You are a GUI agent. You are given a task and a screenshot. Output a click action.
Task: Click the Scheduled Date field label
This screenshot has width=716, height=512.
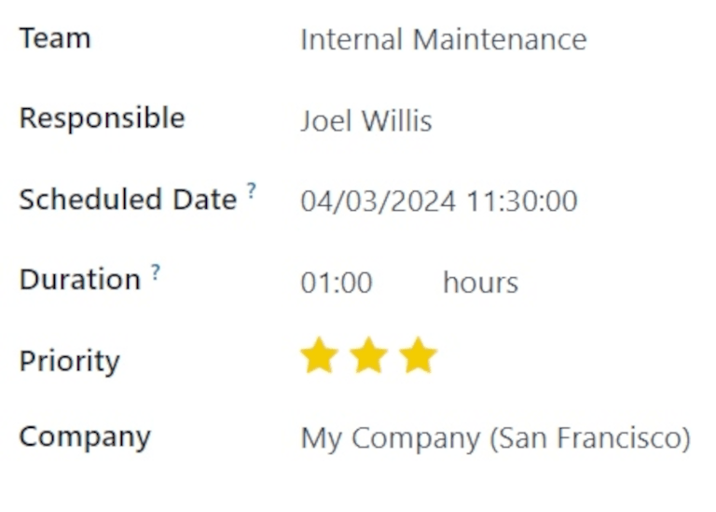[x=128, y=201]
